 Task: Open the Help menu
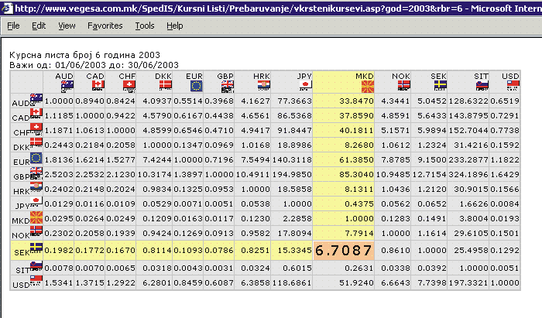(x=175, y=26)
